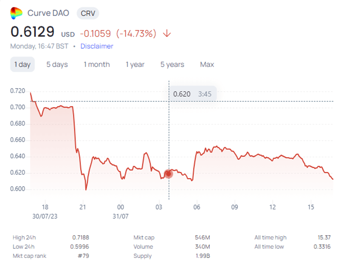341x267 pixels.
Task: Click the Curve DAO rainbow logo icon
Action: (16, 13)
